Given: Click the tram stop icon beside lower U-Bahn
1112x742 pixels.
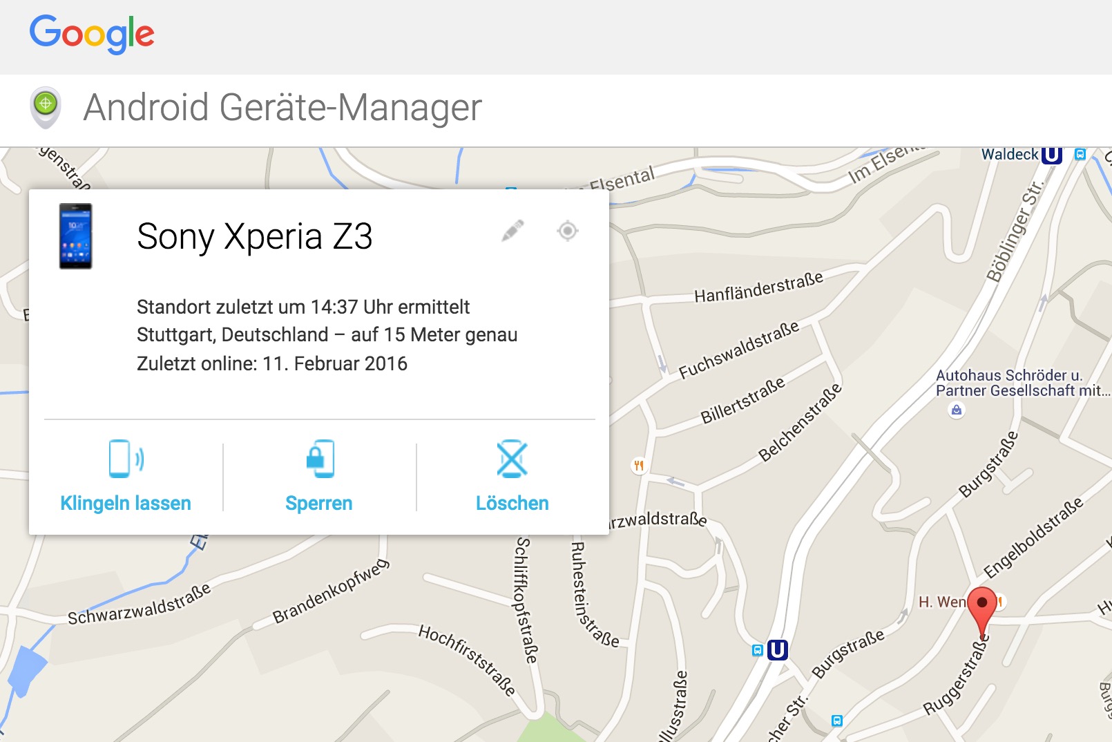Looking at the screenshot, I should tap(758, 650).
